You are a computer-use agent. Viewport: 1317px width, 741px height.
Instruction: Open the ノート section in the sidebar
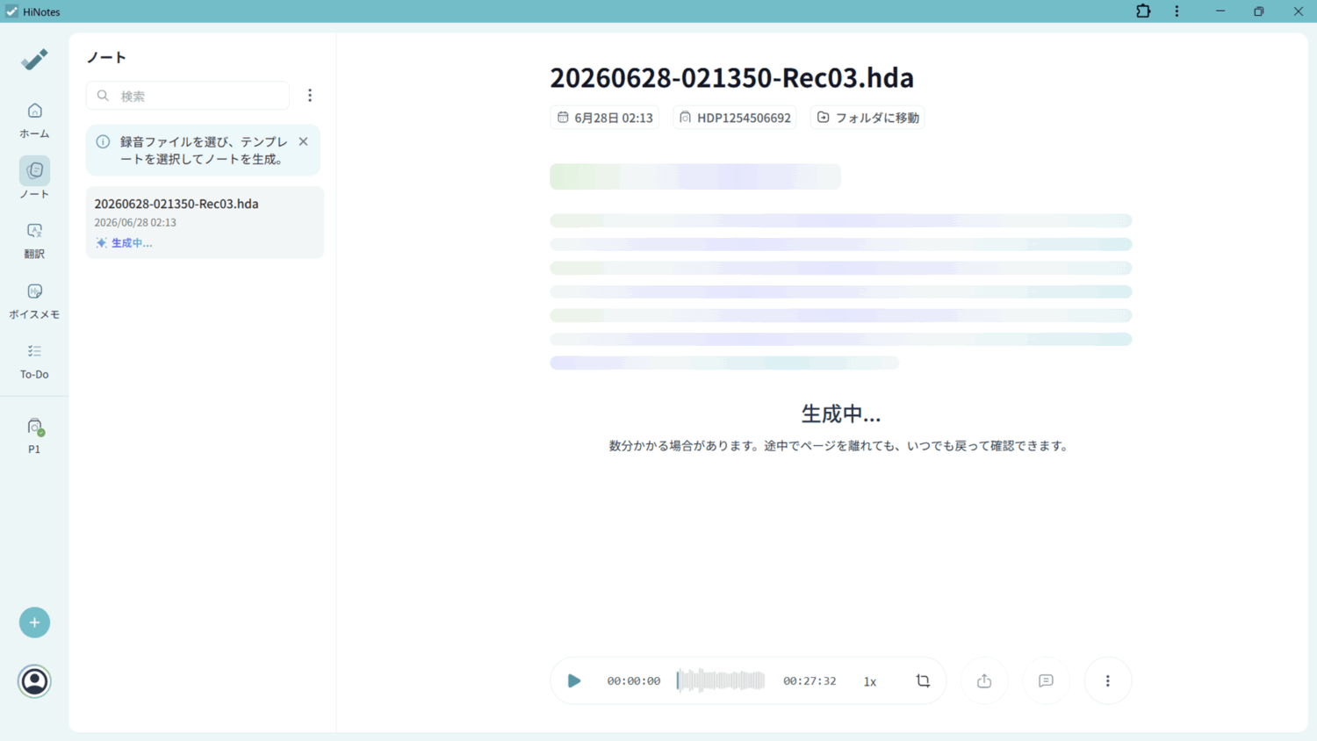[x=34, y=179]
